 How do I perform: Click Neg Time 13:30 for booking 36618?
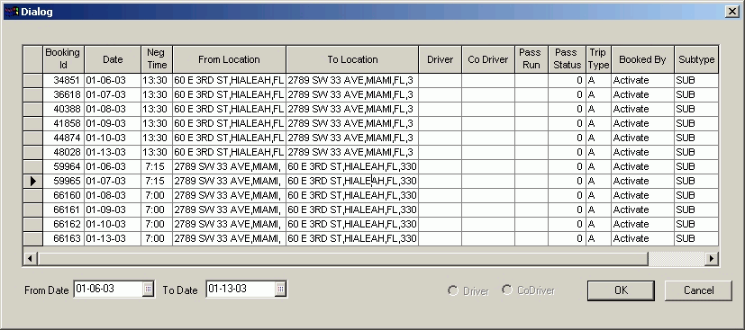157,94
